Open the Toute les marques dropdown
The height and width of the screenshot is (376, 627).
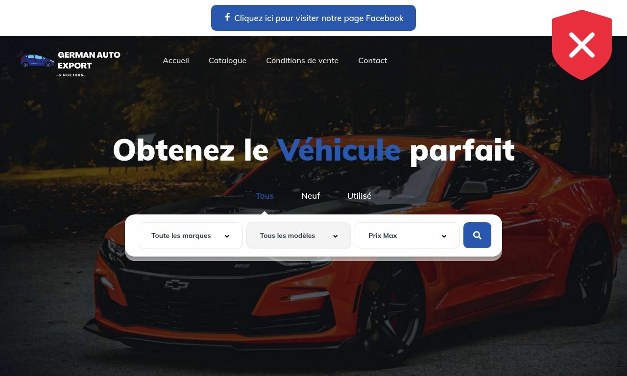190,235
